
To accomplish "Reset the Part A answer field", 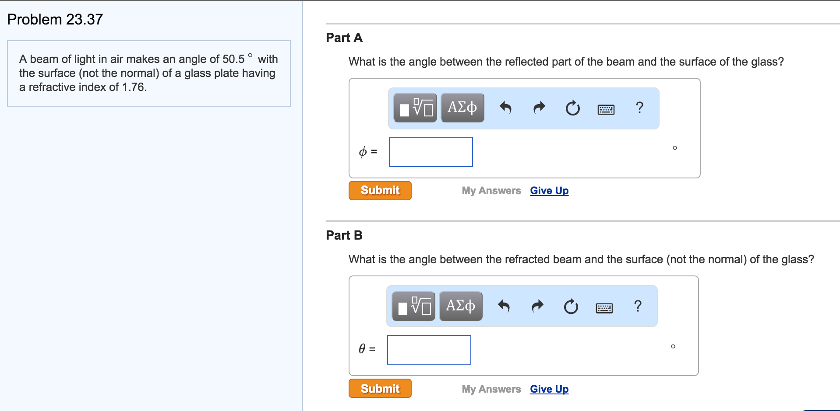I will [572, 108].
